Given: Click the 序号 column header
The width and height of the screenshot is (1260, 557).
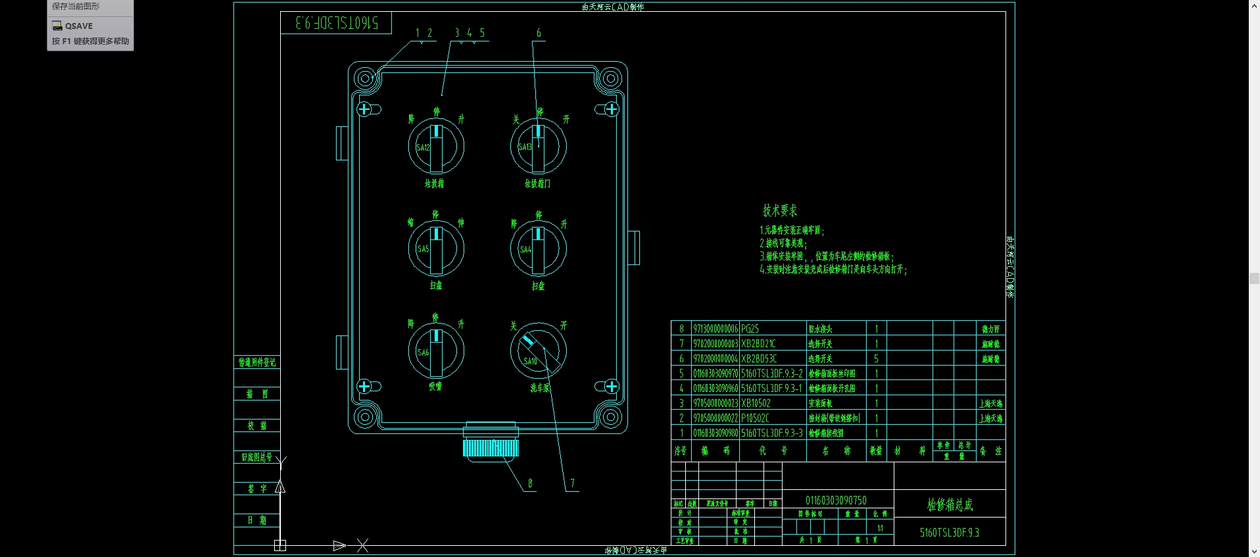Looking at the screenshot, I should [x=681, y=451].
